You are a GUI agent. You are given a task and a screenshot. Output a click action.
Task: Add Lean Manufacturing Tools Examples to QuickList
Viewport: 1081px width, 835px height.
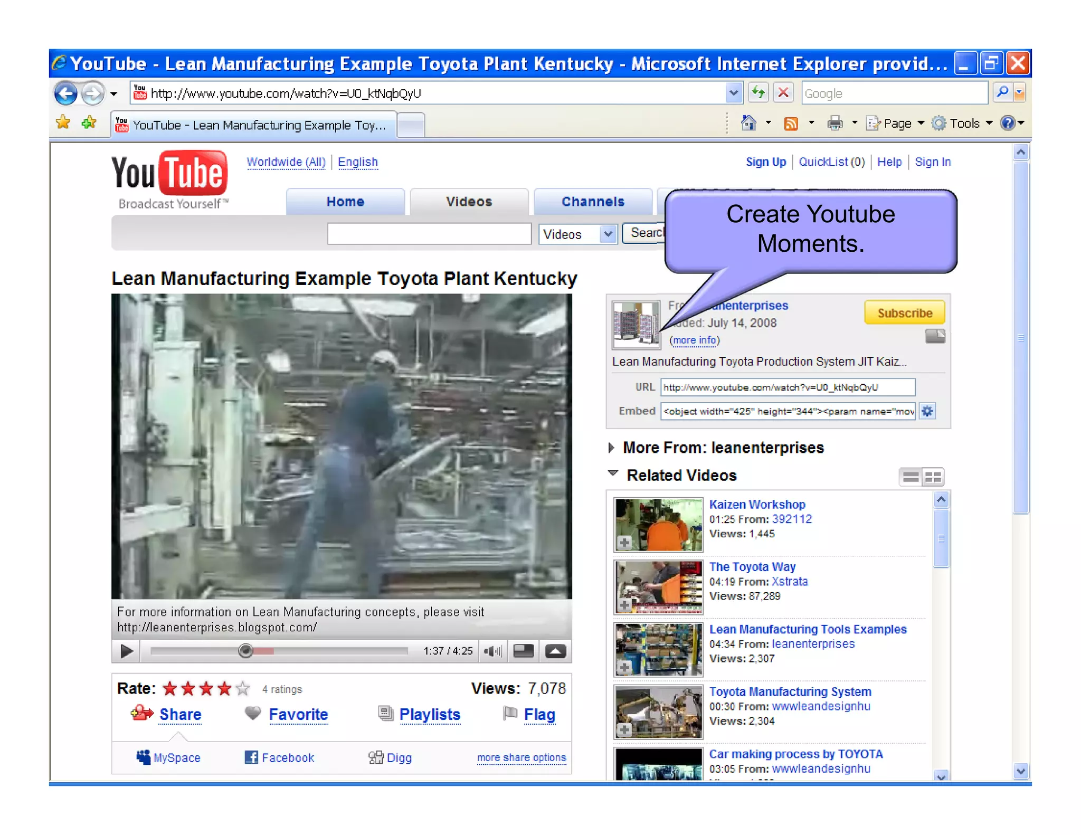pos(624,667)
